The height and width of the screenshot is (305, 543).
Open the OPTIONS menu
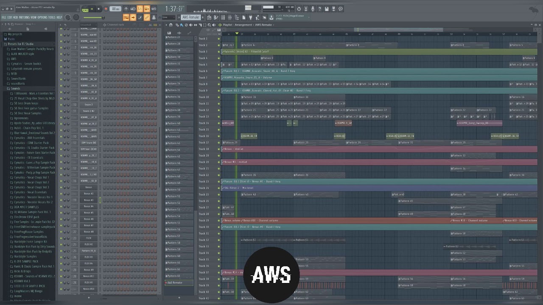(42, 17)
